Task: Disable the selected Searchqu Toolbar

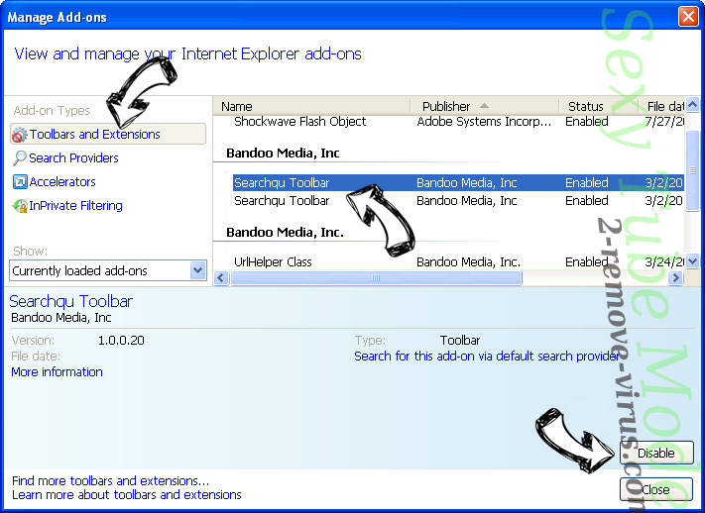Action: (x=656, y=453)
